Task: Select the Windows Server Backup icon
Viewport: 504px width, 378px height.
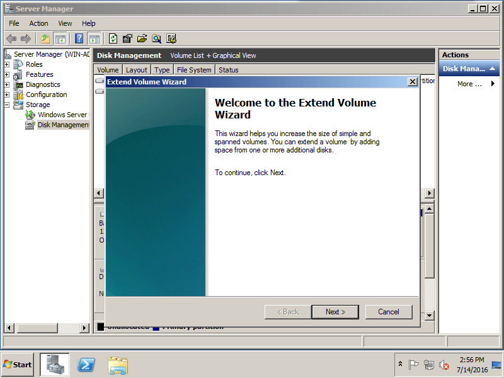Action: [30, 115]
